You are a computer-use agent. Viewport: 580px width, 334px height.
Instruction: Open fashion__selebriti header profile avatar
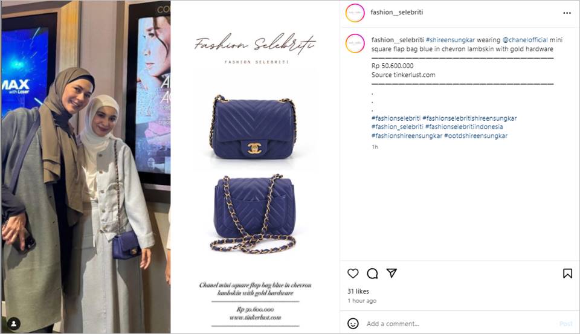(355, 13)
